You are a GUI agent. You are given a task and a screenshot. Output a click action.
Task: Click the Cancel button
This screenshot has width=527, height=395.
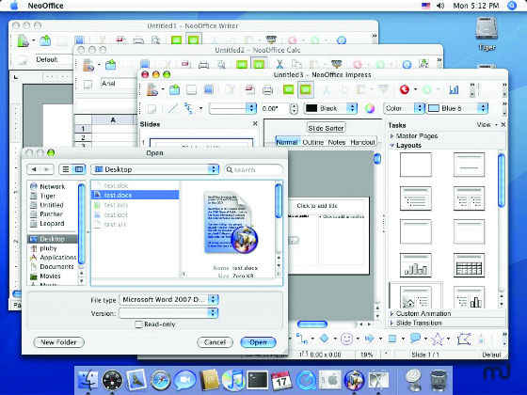tap(216, 342)
